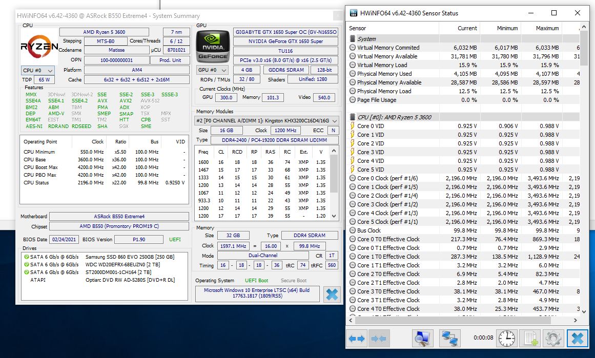Viewport: 595px width, 358px height.
Task: Click sensor list horizontal scroll right arrow
Action: (x=576, y=321)
